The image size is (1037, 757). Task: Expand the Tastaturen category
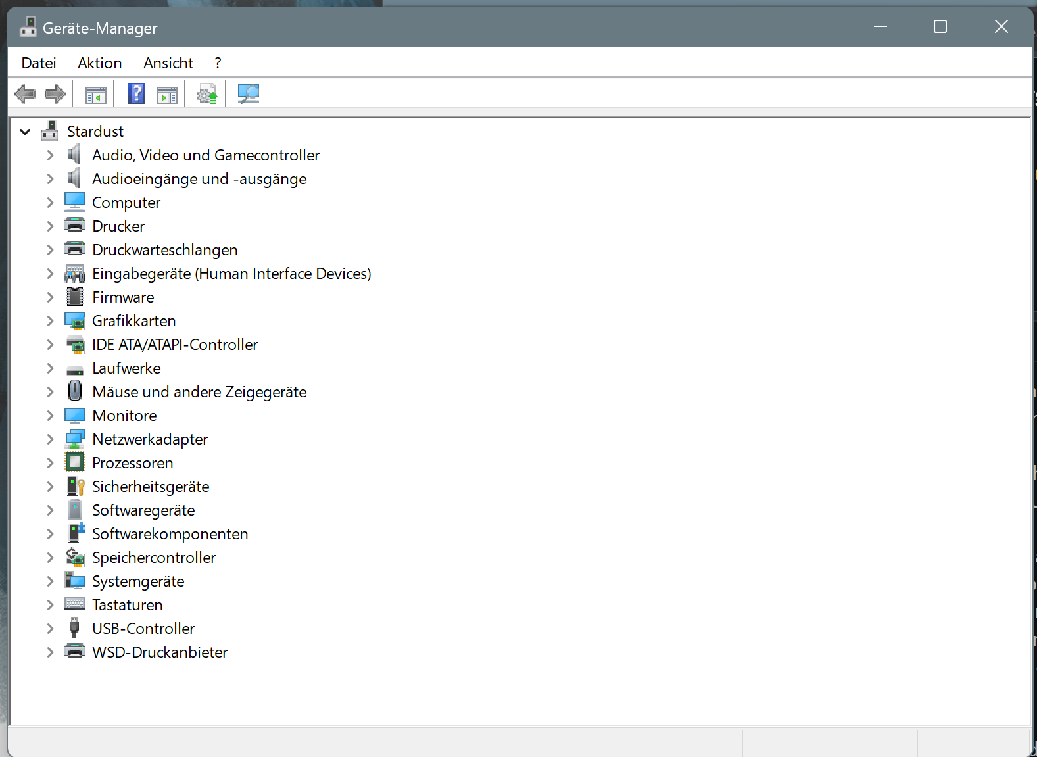[x=50, y=605]
